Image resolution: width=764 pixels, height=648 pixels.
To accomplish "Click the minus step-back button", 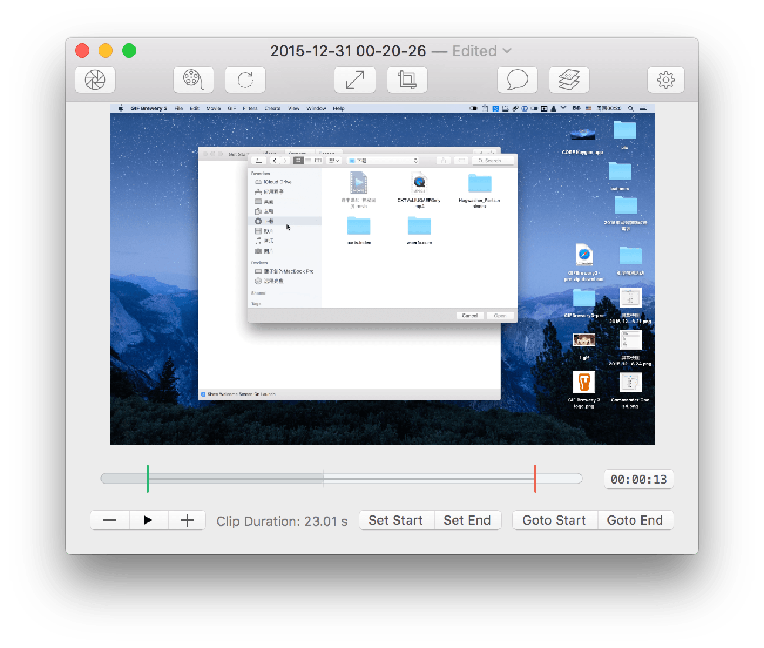I will [110, 520].
